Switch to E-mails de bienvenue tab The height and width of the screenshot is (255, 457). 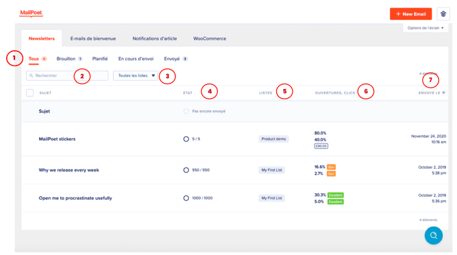coord(93,39)
